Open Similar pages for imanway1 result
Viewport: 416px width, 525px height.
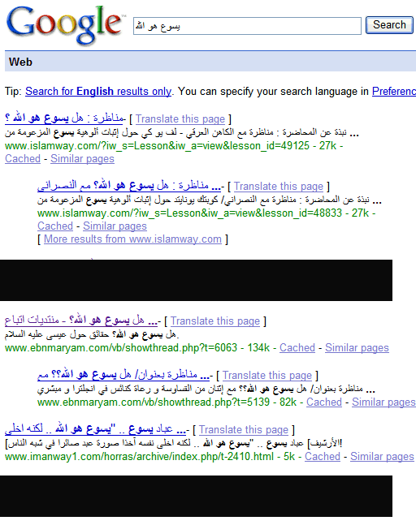pyautogui.click(x=382, y=456)
